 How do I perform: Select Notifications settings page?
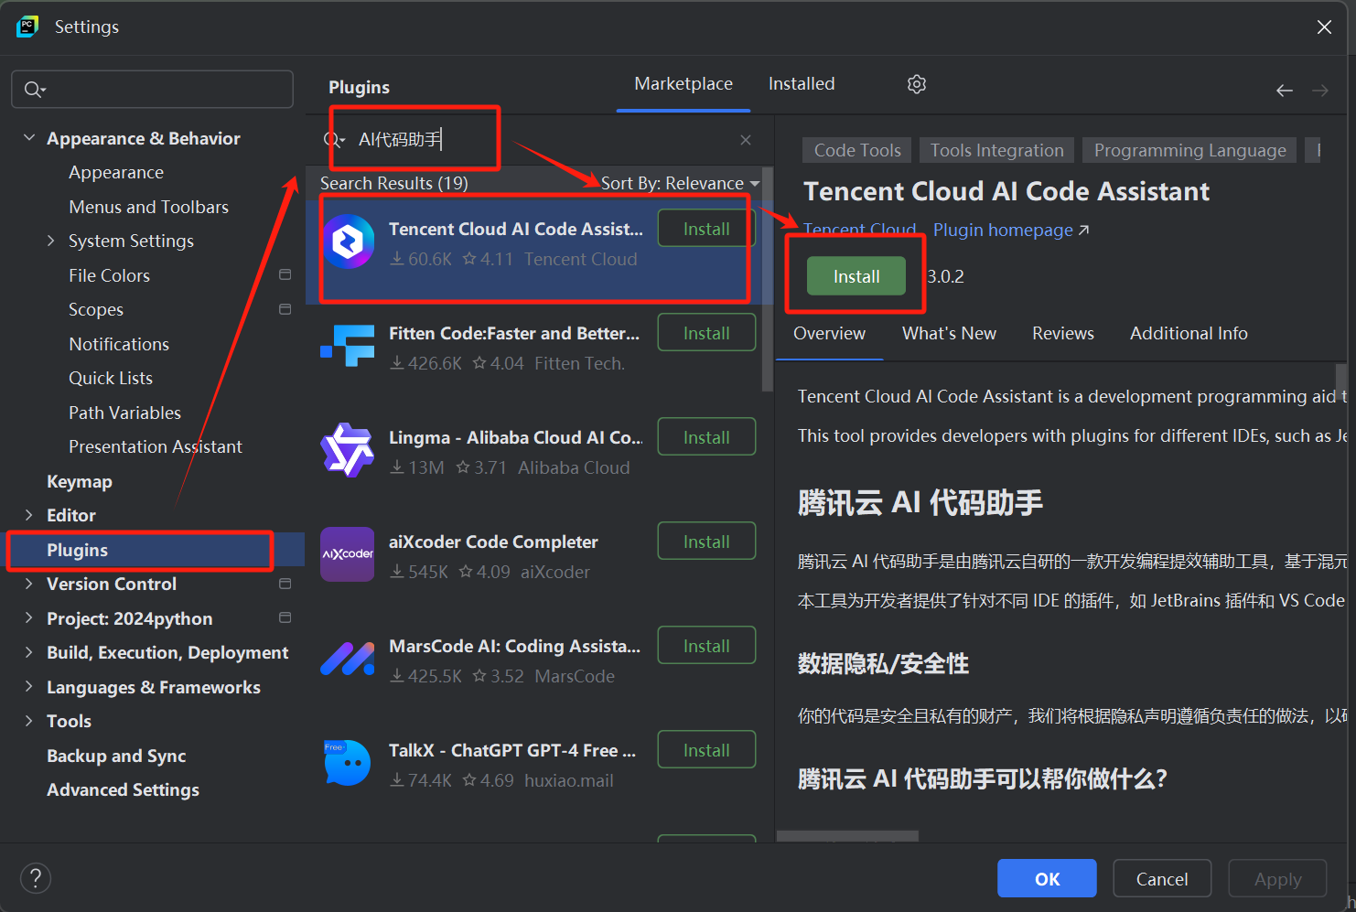click(119, 344)
